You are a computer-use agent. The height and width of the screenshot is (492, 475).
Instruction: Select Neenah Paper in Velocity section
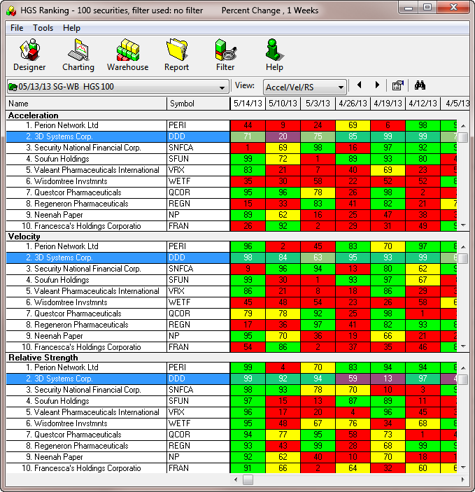(86, 336)
